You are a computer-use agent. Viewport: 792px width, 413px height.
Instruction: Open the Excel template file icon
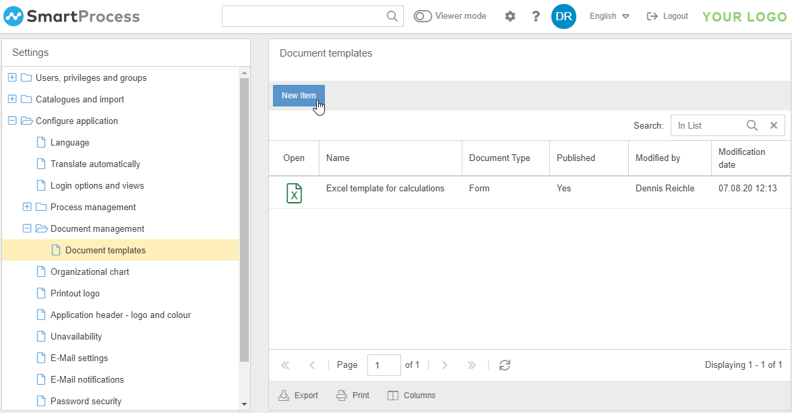294,193
